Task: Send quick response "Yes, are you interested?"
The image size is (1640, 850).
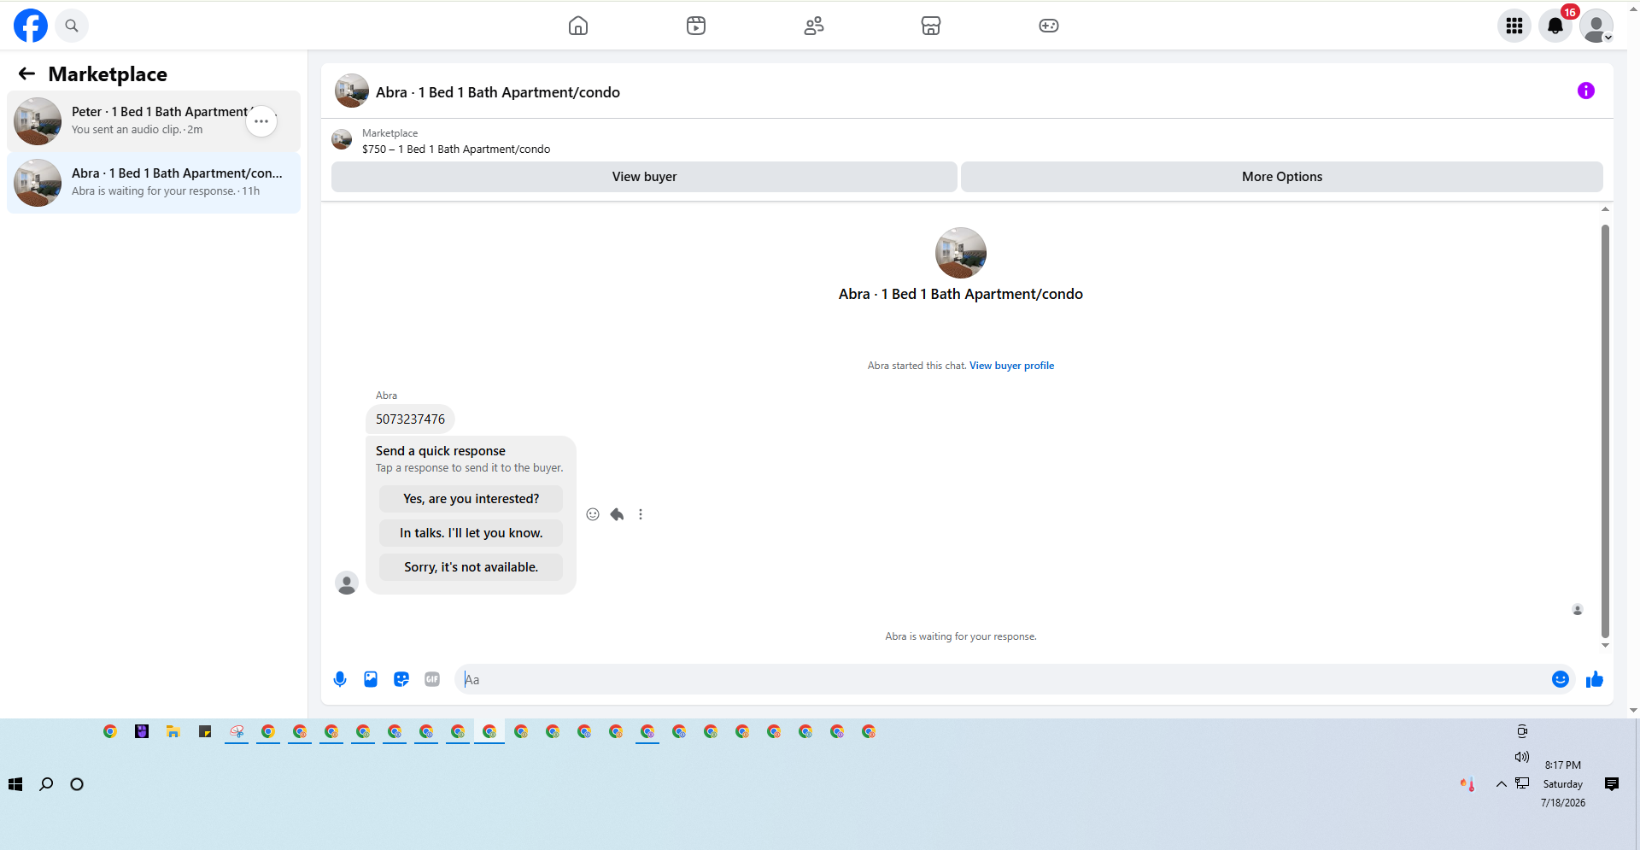Action: click(x=471, y=499)
